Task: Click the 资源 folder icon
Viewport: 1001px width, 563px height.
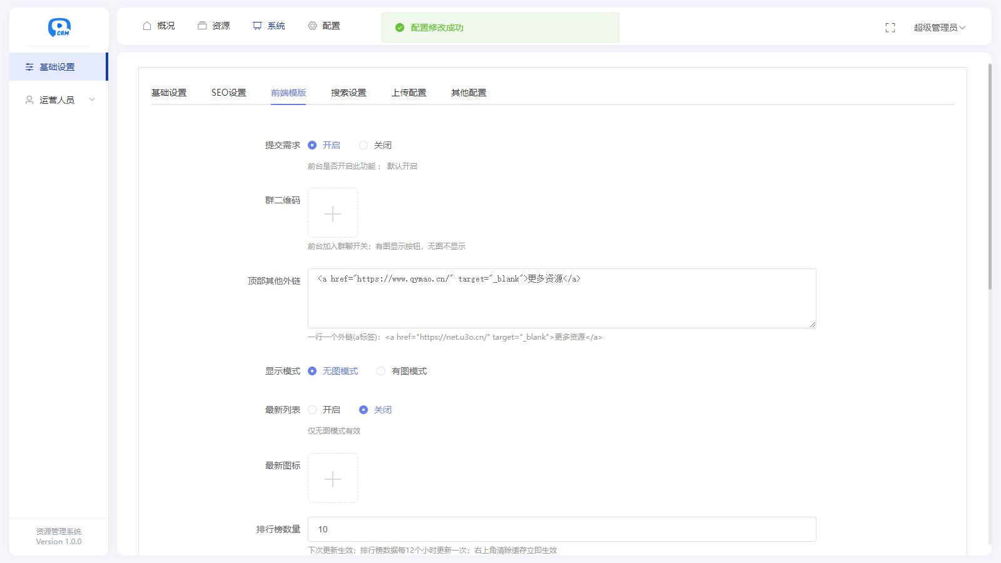Action: pyautogui.click(x=202, y=26)
